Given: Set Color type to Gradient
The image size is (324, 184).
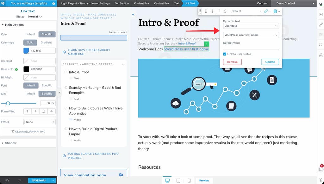Looking at the screenshot, I should [46, 43].
